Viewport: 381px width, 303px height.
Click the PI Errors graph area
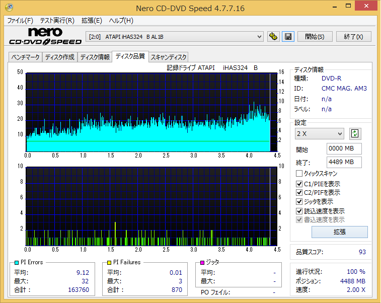[151, 112]
